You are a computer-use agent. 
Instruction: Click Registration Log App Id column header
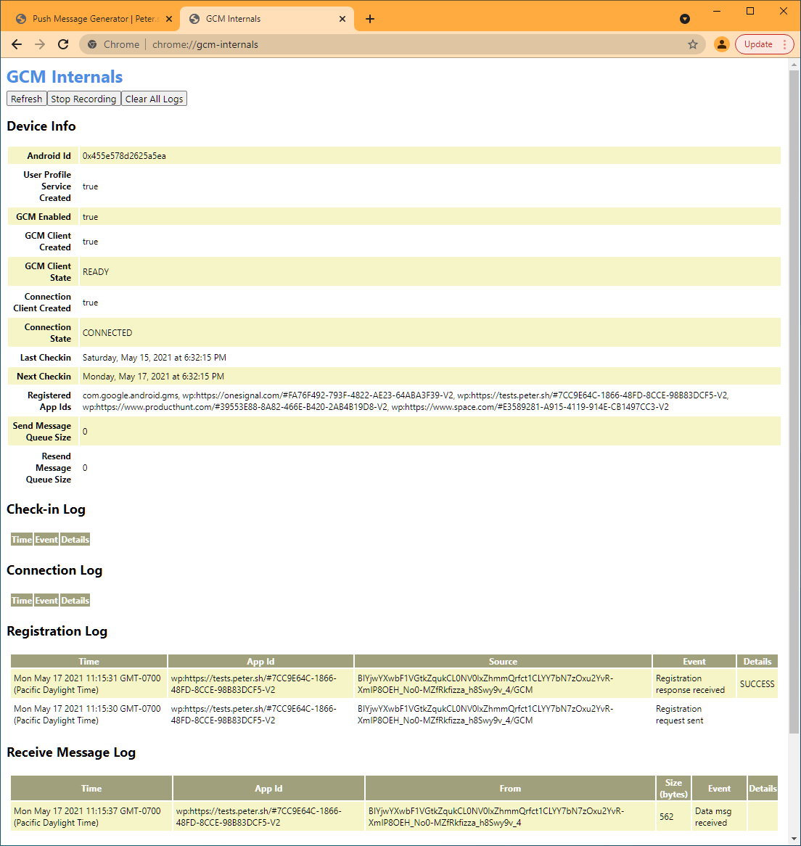pos(260,662)
